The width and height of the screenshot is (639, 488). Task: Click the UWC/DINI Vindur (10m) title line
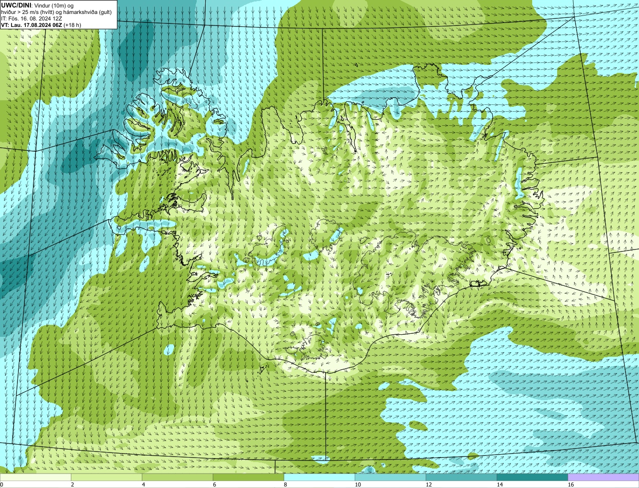click(x=37, y=5)
